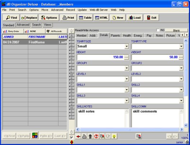Click the HEIGHT field ellipsis button

coord(126,57)
